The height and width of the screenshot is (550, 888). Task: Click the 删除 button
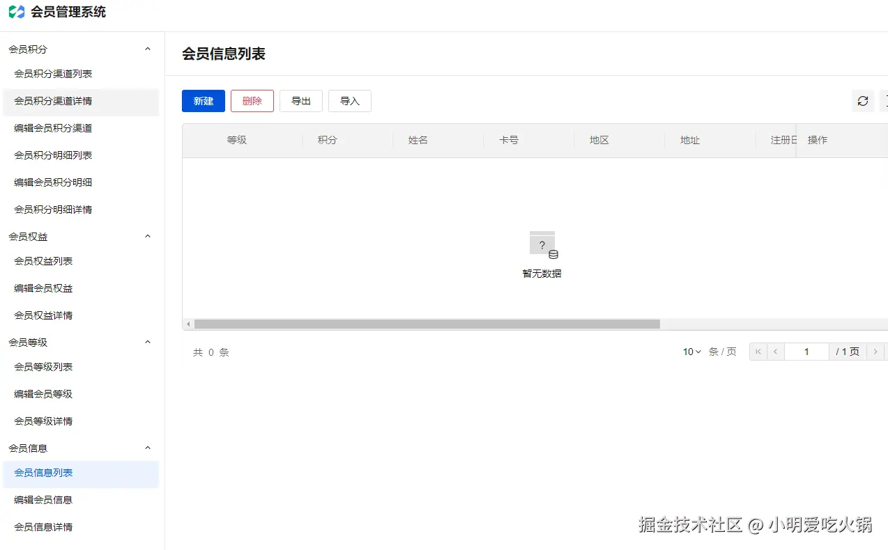point(252,101)
